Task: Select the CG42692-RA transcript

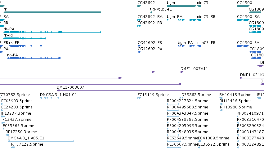Action: 139,20
